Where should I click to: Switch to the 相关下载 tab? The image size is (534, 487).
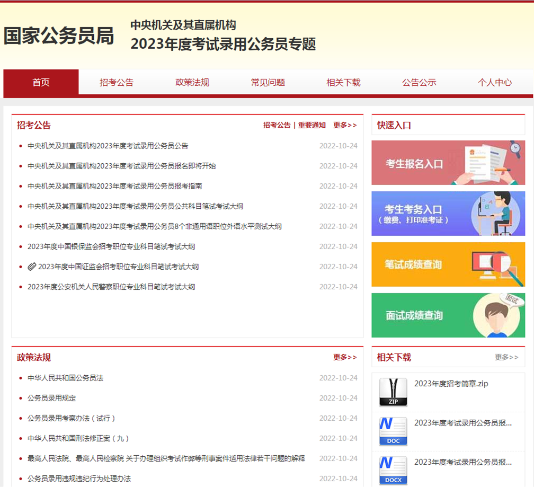(x=343, y=82)
